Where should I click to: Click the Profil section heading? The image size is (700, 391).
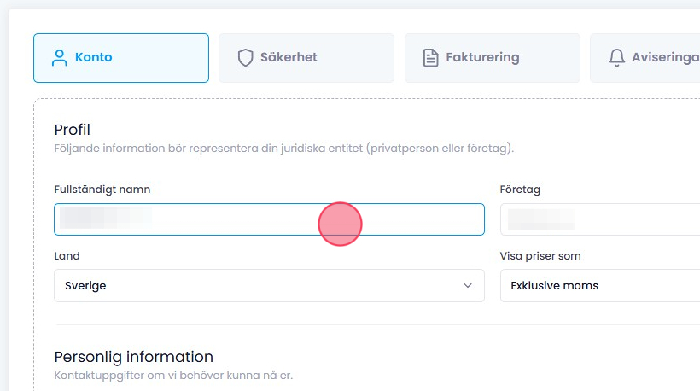point(72,130)
